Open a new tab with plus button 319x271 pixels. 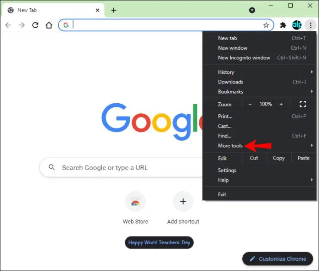114,10
